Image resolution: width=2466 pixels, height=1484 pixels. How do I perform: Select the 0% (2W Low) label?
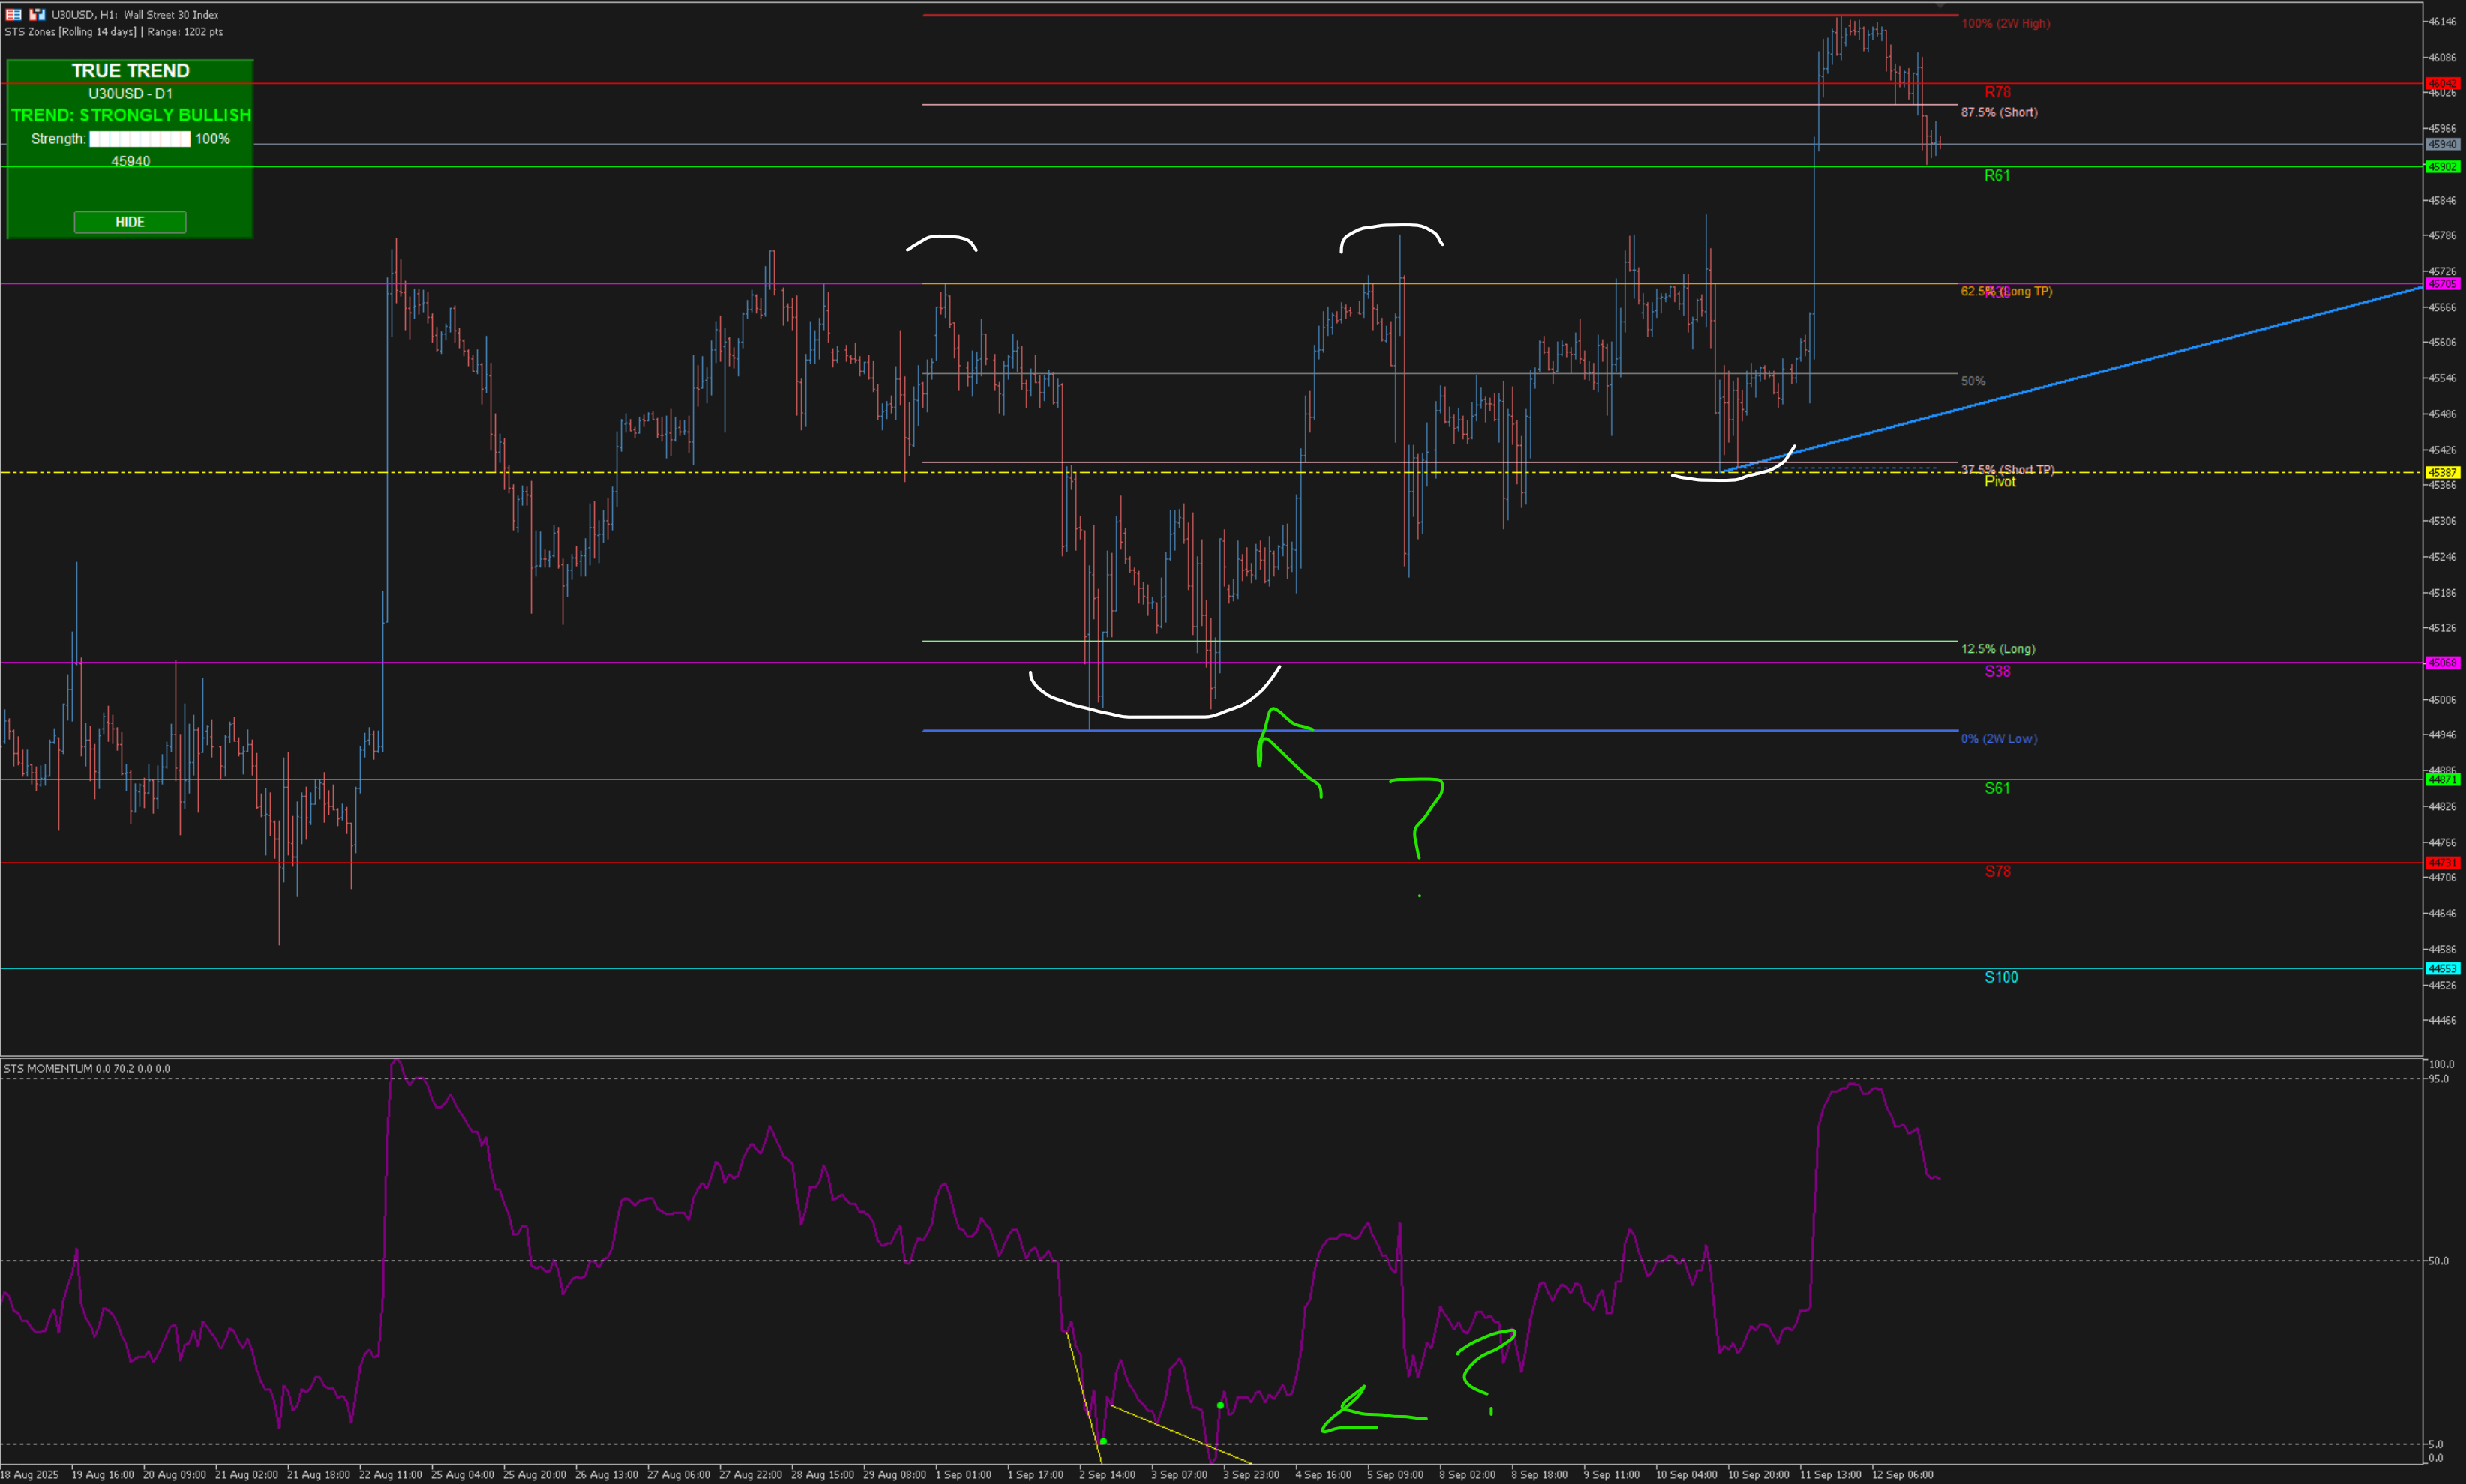[x=1998, y=739]
